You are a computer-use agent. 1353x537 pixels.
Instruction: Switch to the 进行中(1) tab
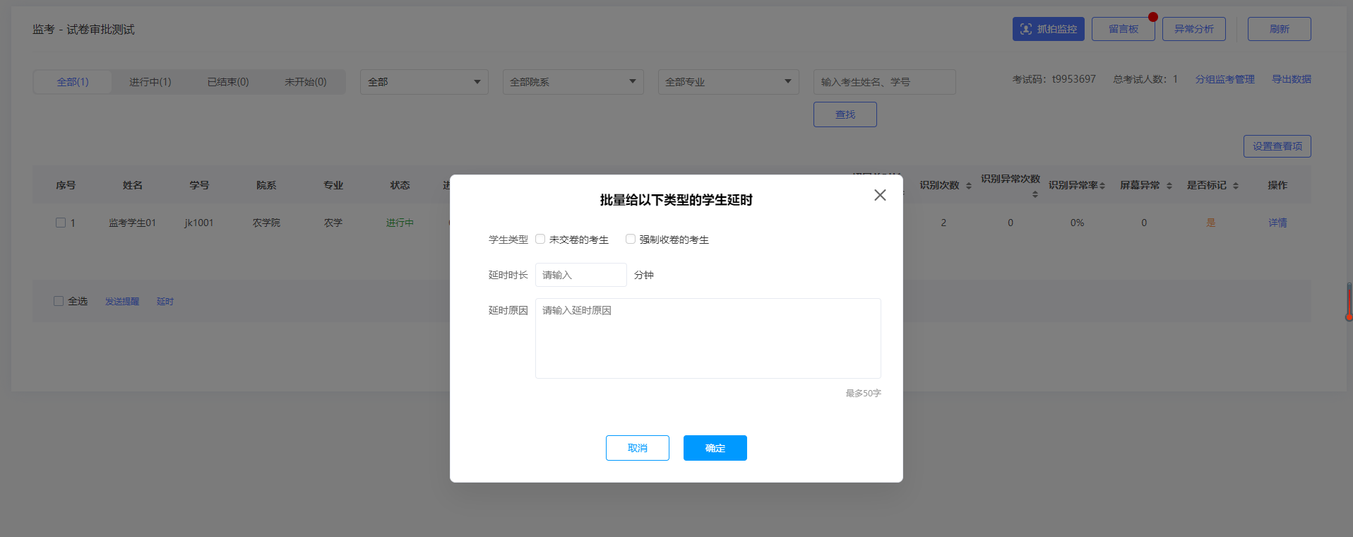tap(150, 82)
